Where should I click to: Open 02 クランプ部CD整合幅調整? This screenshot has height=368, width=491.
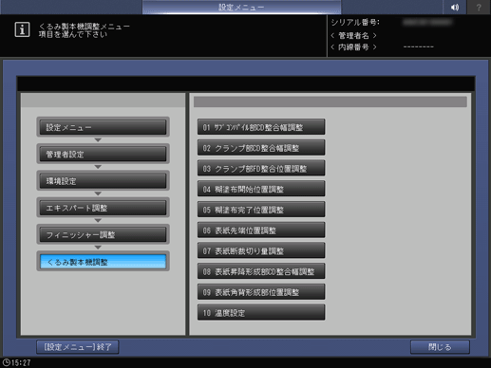pyautogui.click(x=261, y=147)
